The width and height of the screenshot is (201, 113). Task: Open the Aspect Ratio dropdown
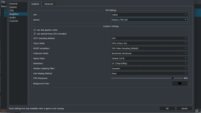click(149, 58)
